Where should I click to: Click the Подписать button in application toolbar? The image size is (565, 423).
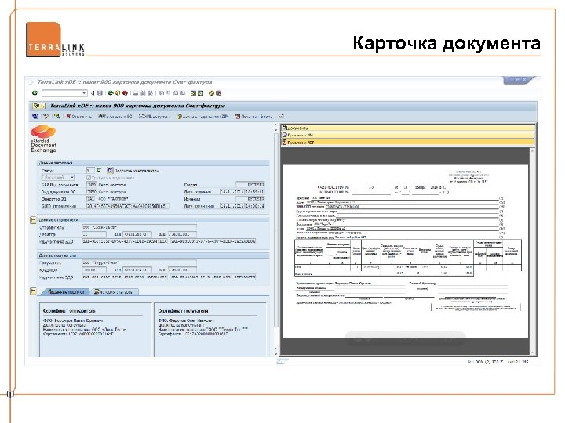(x=115, y=117)
